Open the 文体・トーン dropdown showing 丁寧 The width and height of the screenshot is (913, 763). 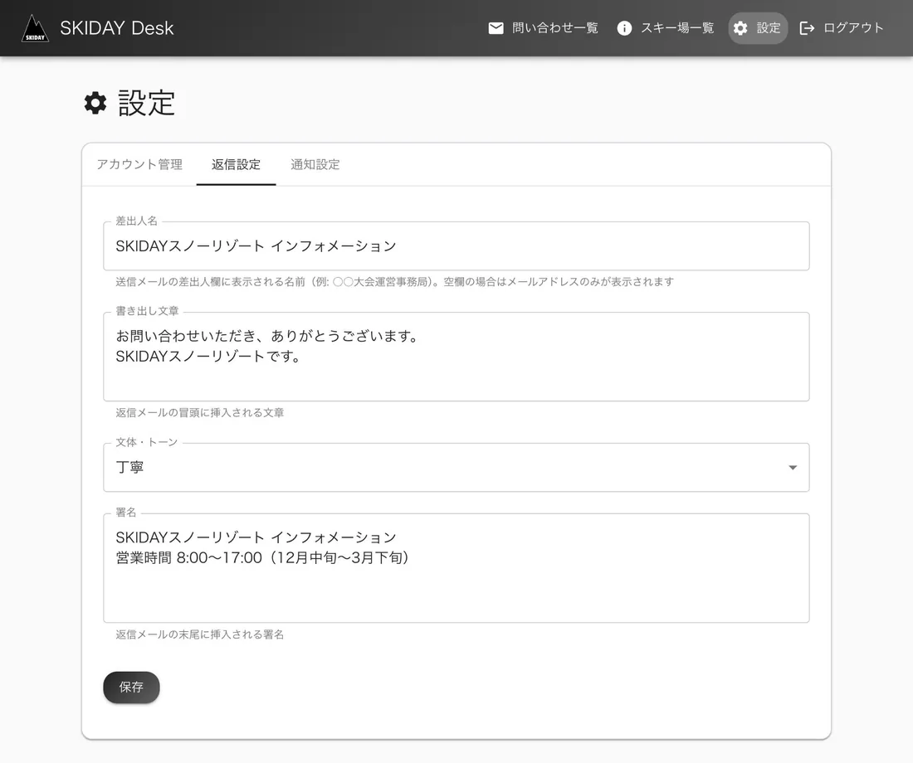(456, 468)
